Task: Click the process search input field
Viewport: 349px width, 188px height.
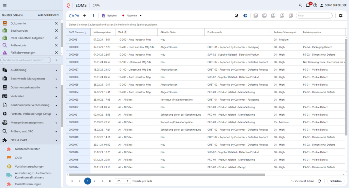Action: [26, 60]
